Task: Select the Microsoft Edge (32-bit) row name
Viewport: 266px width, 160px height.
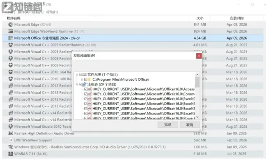Action: [x=32, y=24]
